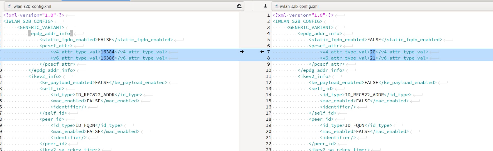
Task: Click the document icon in the right file chooser
Action: (x=277, y=6)
